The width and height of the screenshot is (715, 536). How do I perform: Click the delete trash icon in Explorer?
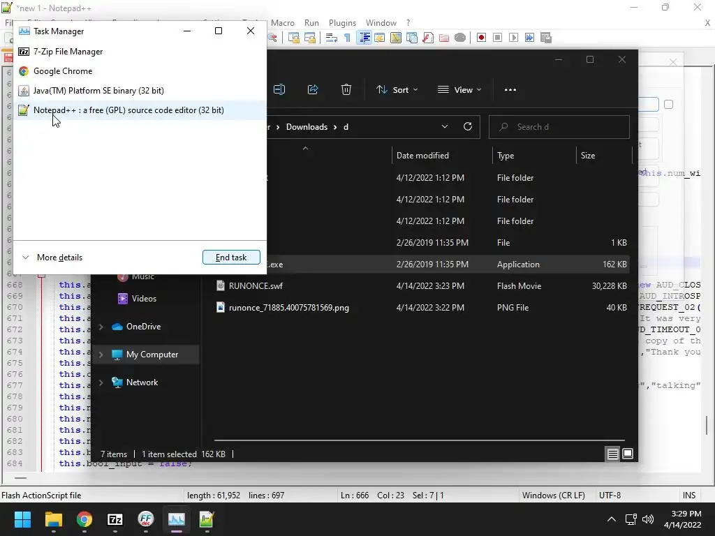pyautogui.click(x=346, y=90)
